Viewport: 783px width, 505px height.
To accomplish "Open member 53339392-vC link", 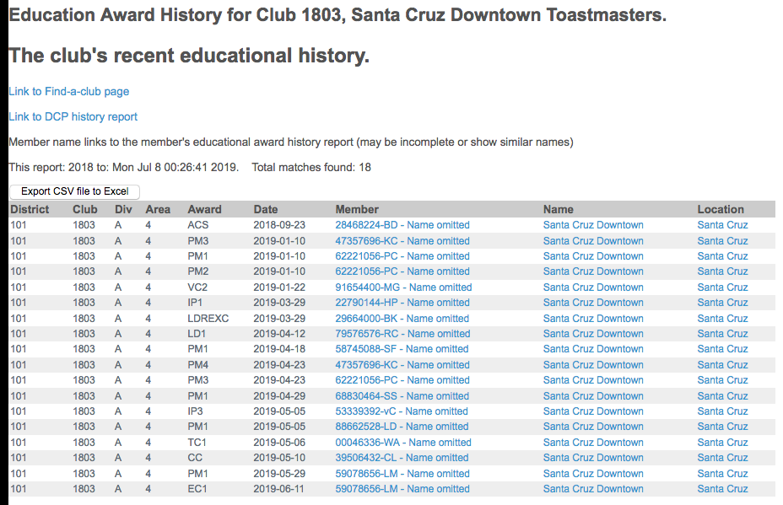I will [402, 411].
